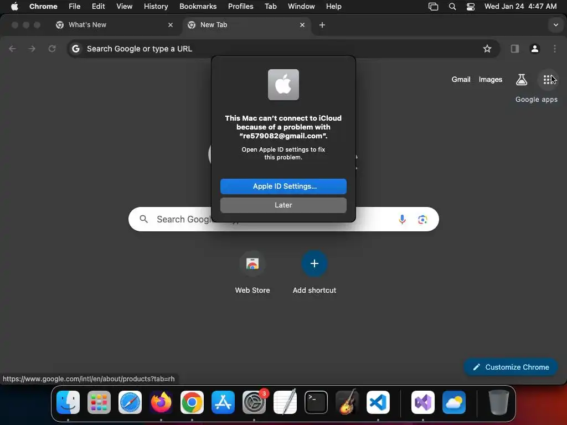Open Trash from the dock
The height and width of the screenshot is (425, 567).
click(x=499, y=402)
